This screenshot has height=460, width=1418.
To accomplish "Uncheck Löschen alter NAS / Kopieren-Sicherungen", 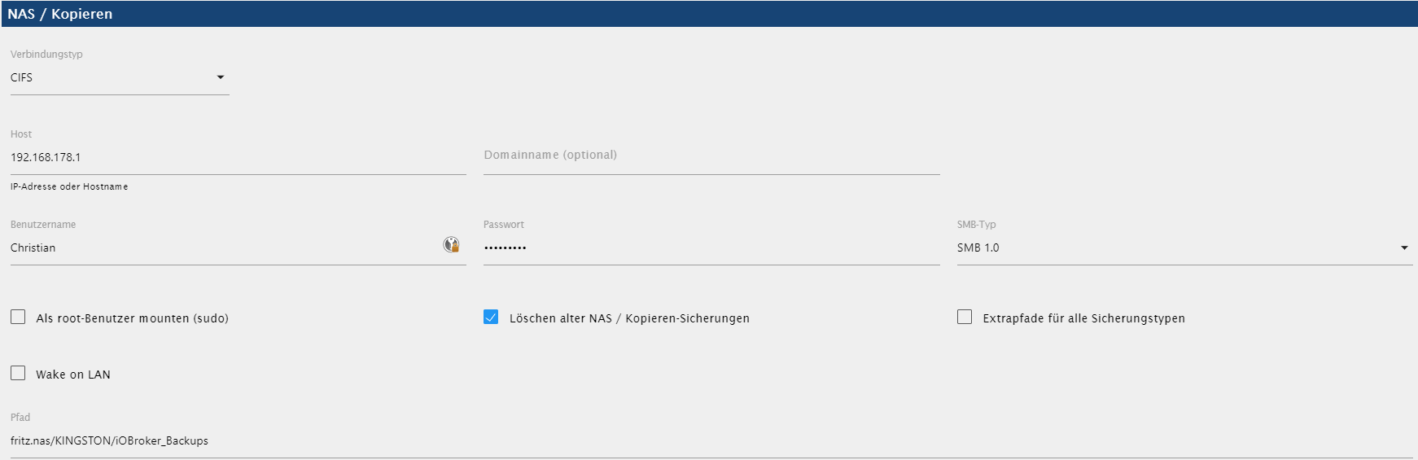I will [x=491, y=317].
